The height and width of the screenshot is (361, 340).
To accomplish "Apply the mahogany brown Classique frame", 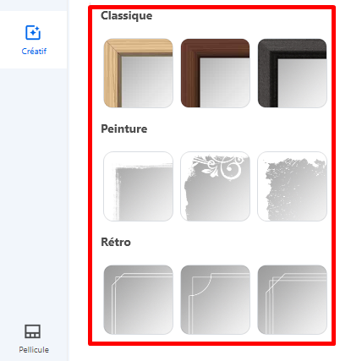I will tap(215, 74).
